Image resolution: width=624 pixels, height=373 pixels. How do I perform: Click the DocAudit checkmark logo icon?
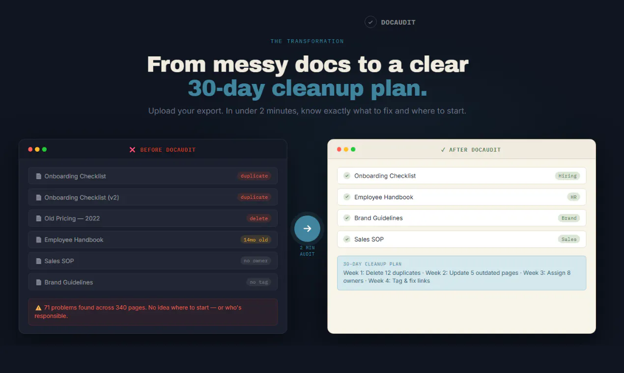pos(370,22)
